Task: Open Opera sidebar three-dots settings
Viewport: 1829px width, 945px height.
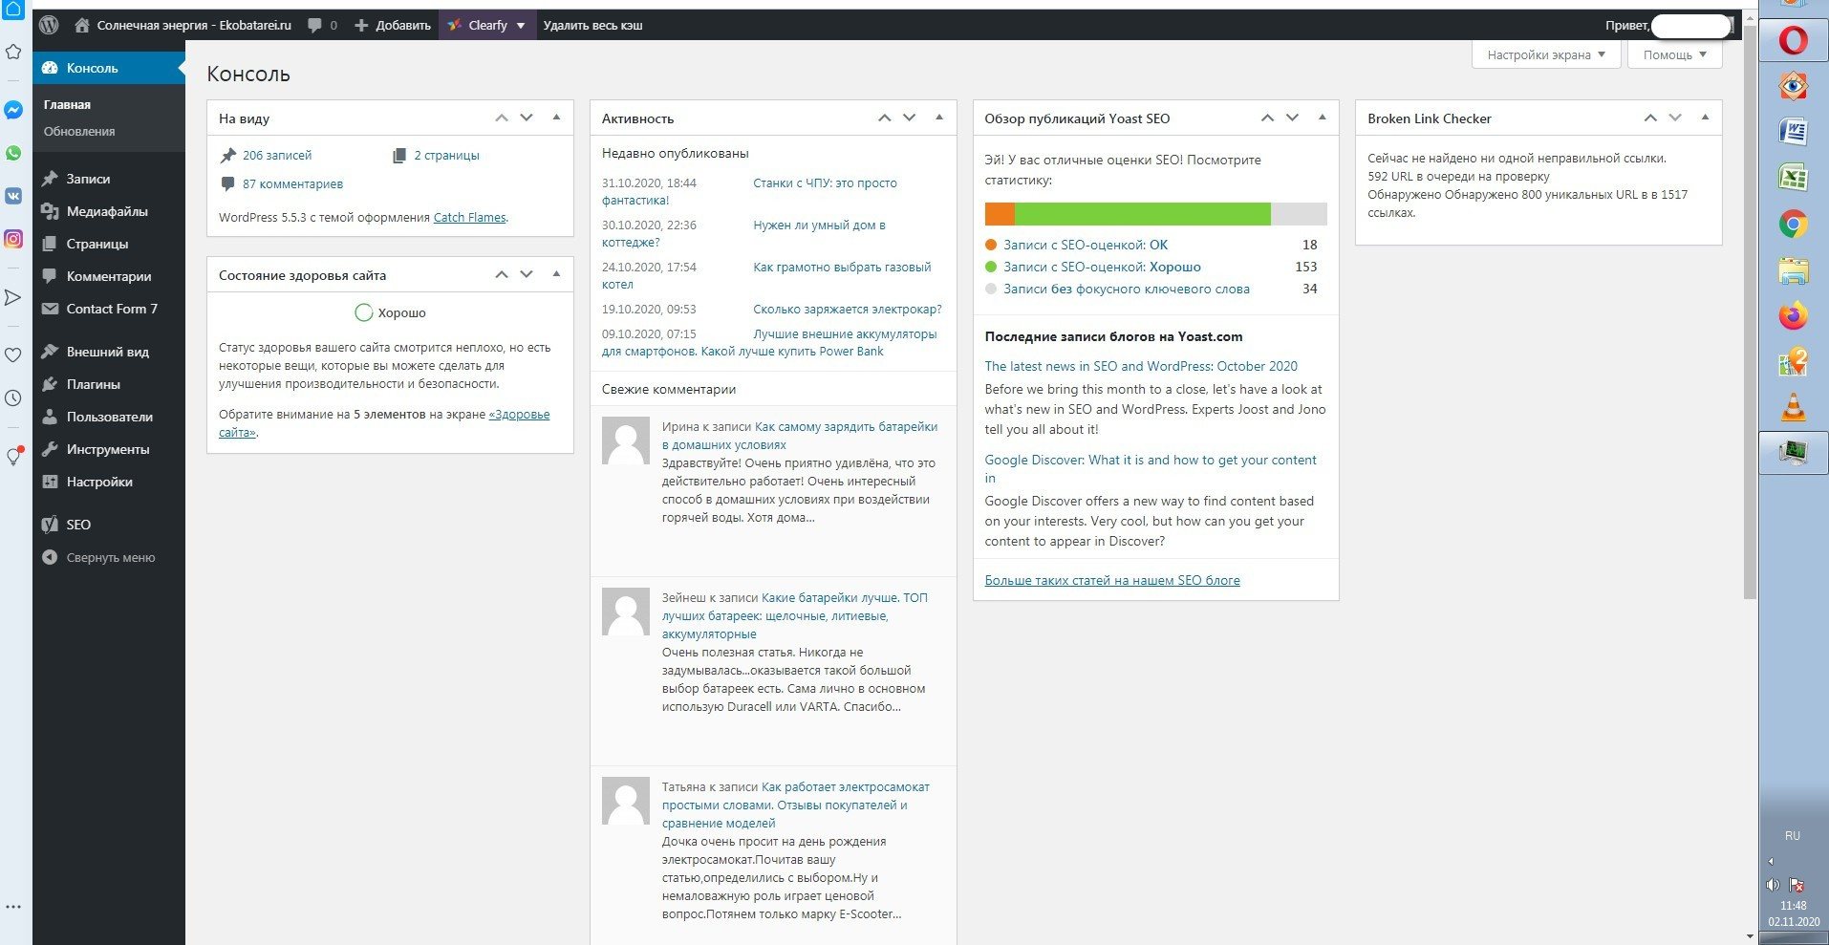Action: [x=13, y=907]
